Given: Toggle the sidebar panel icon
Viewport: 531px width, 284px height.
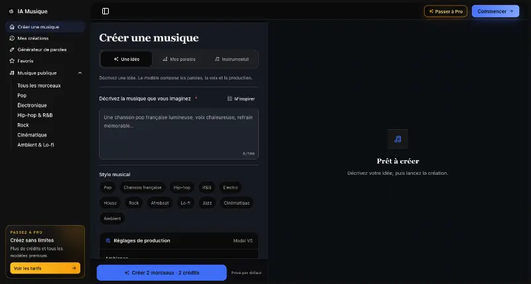Looking at the screenshot, I should (106, 11).
